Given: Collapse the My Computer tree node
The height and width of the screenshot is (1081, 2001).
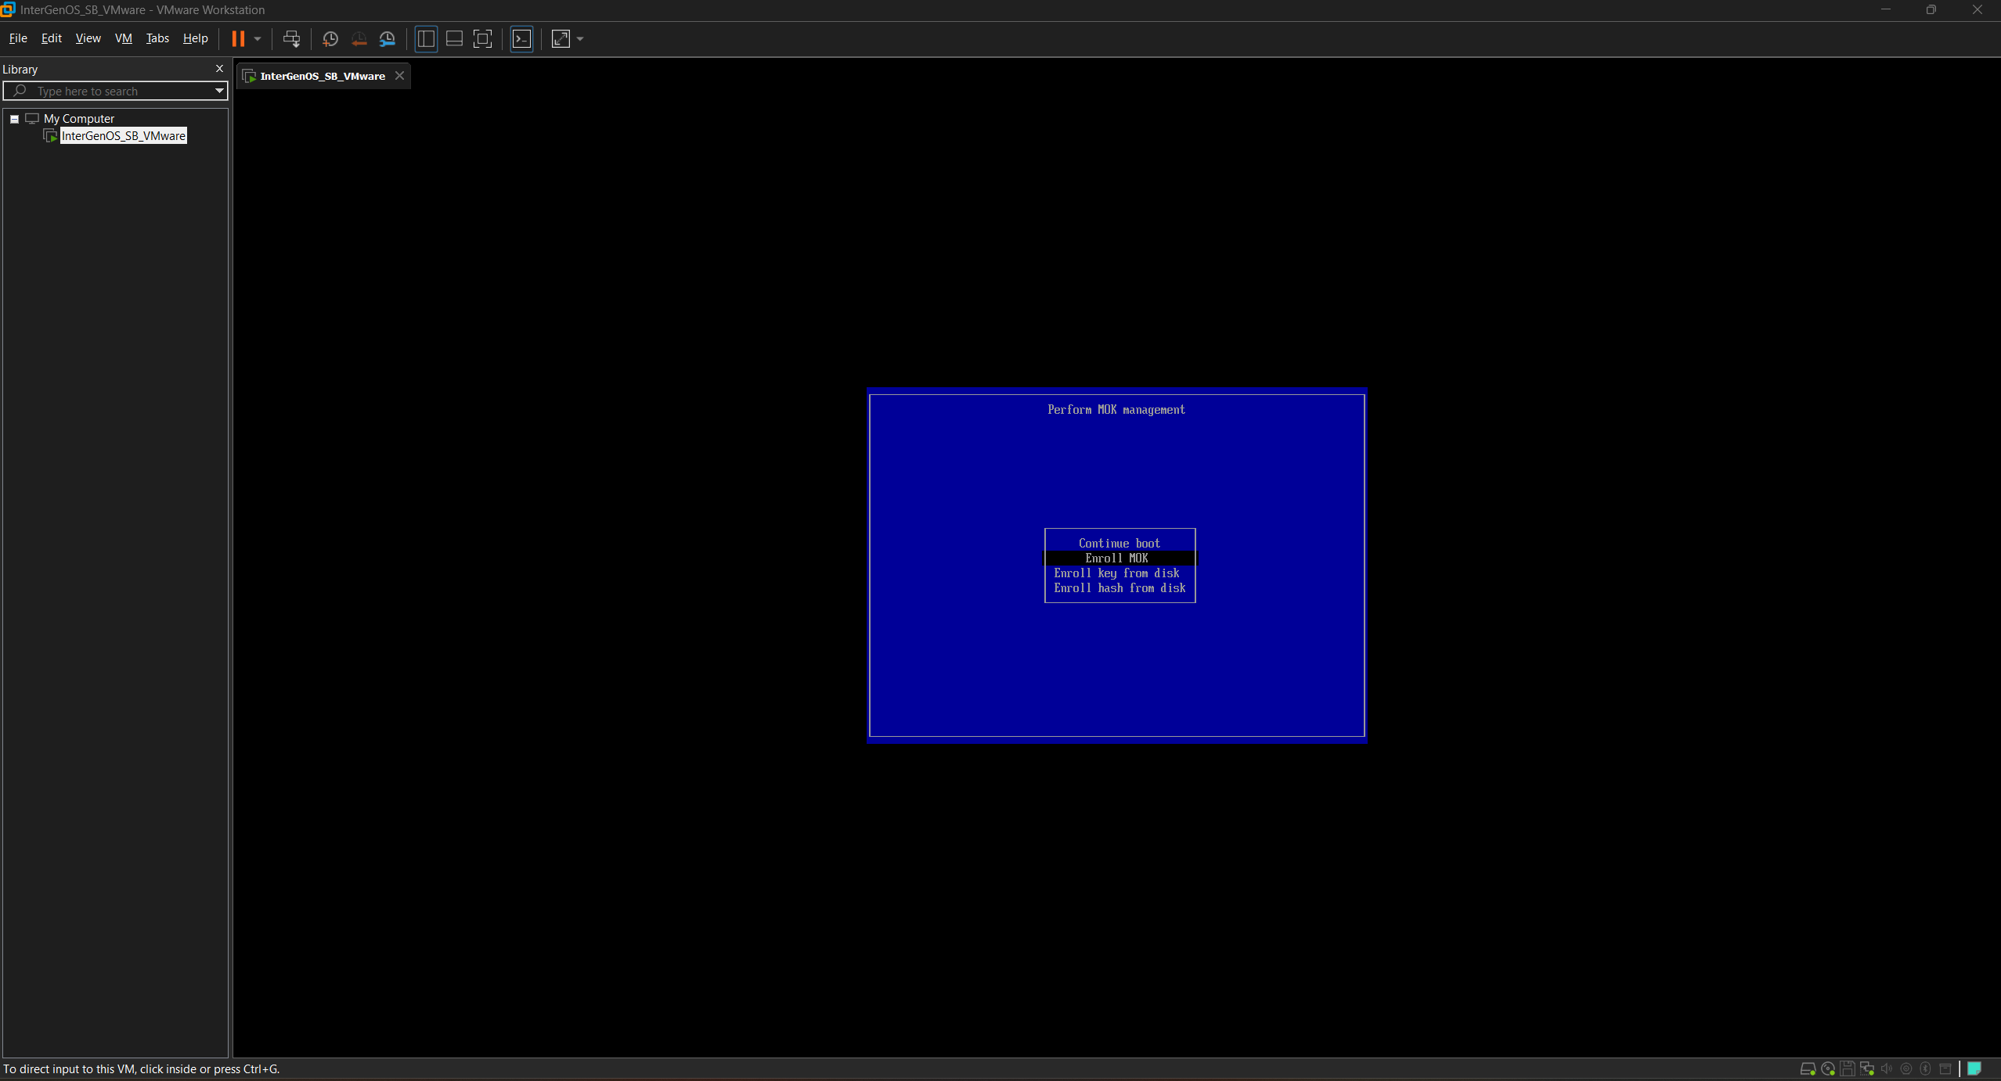Looking at the screenshot, I should click(14, 119).
